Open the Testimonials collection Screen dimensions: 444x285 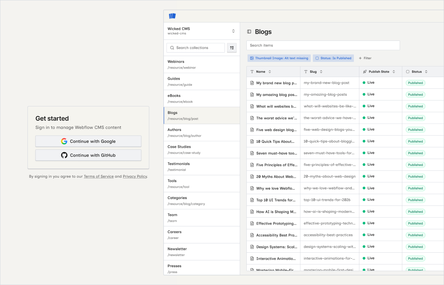click(x=202, y=167)
